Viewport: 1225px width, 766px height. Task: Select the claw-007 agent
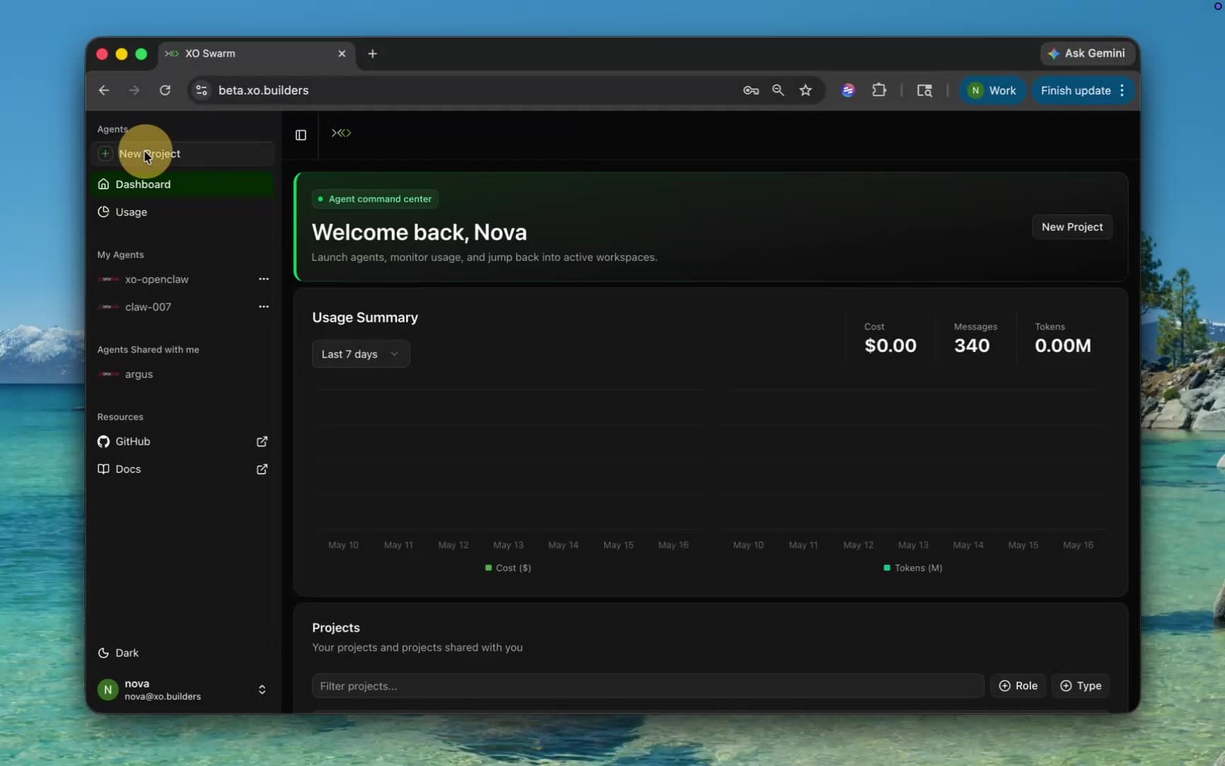pos(148,307)
